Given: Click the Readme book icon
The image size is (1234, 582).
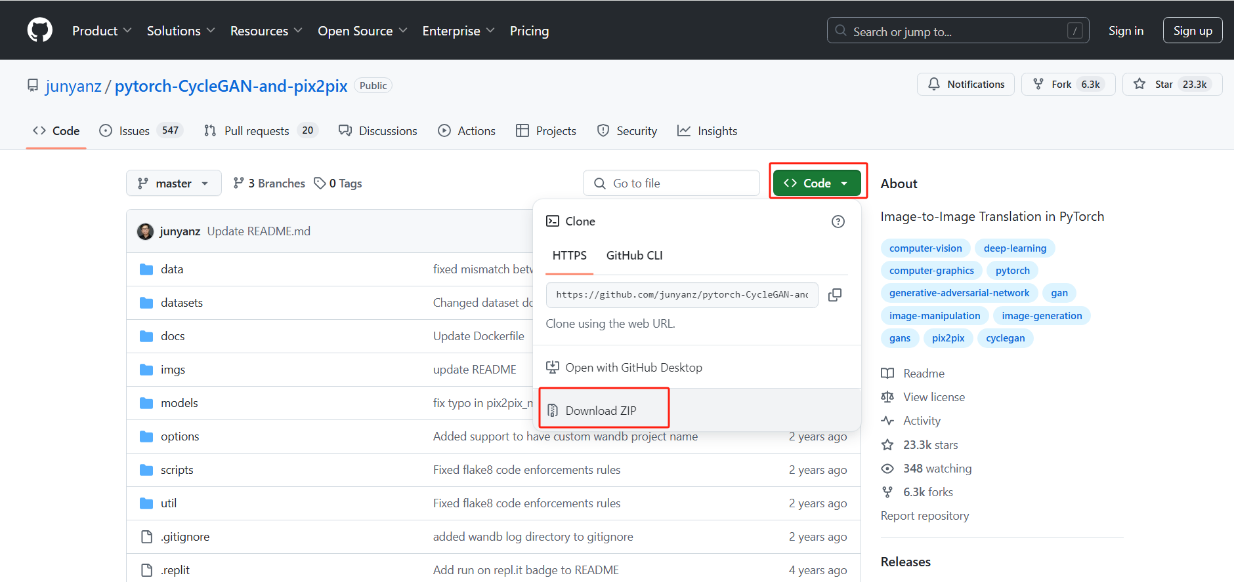Looking at the screenshot, I should [x=887, y=374].
